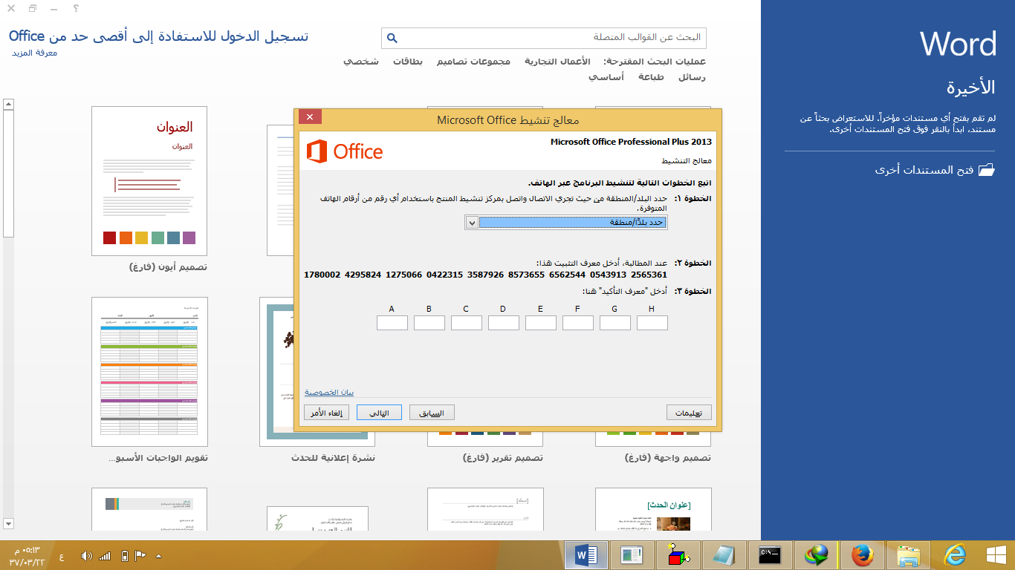Select suggested search شخصي

pyautogui.click(x=361, y=62)
